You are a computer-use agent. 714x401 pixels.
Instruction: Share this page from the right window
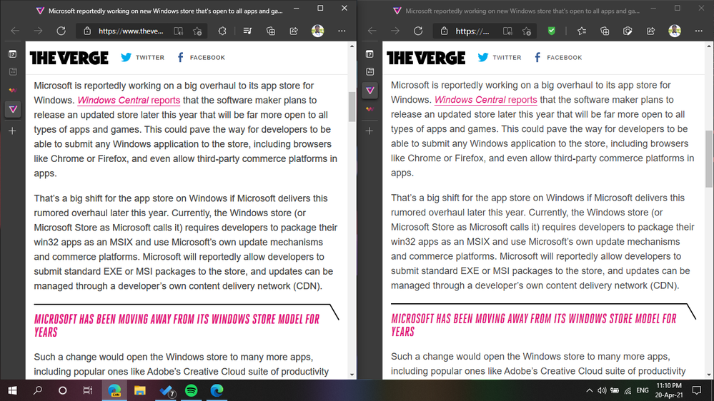tap(650, 31)
